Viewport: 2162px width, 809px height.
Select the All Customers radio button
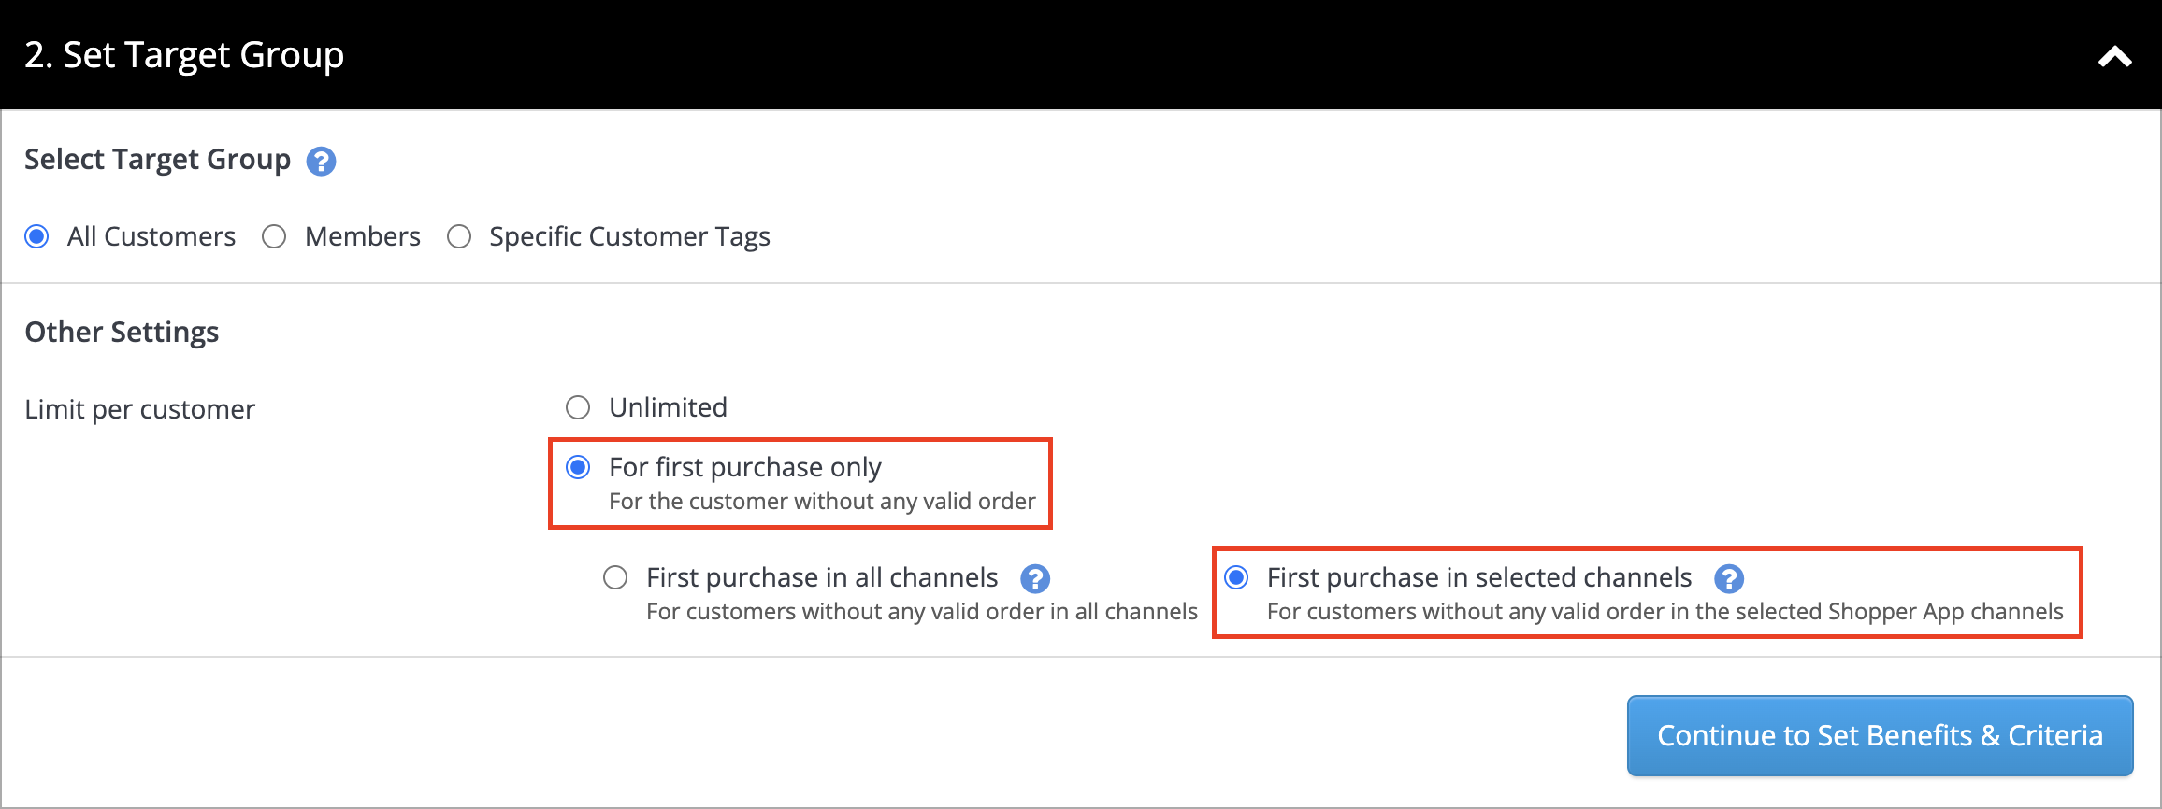(37, 236)
